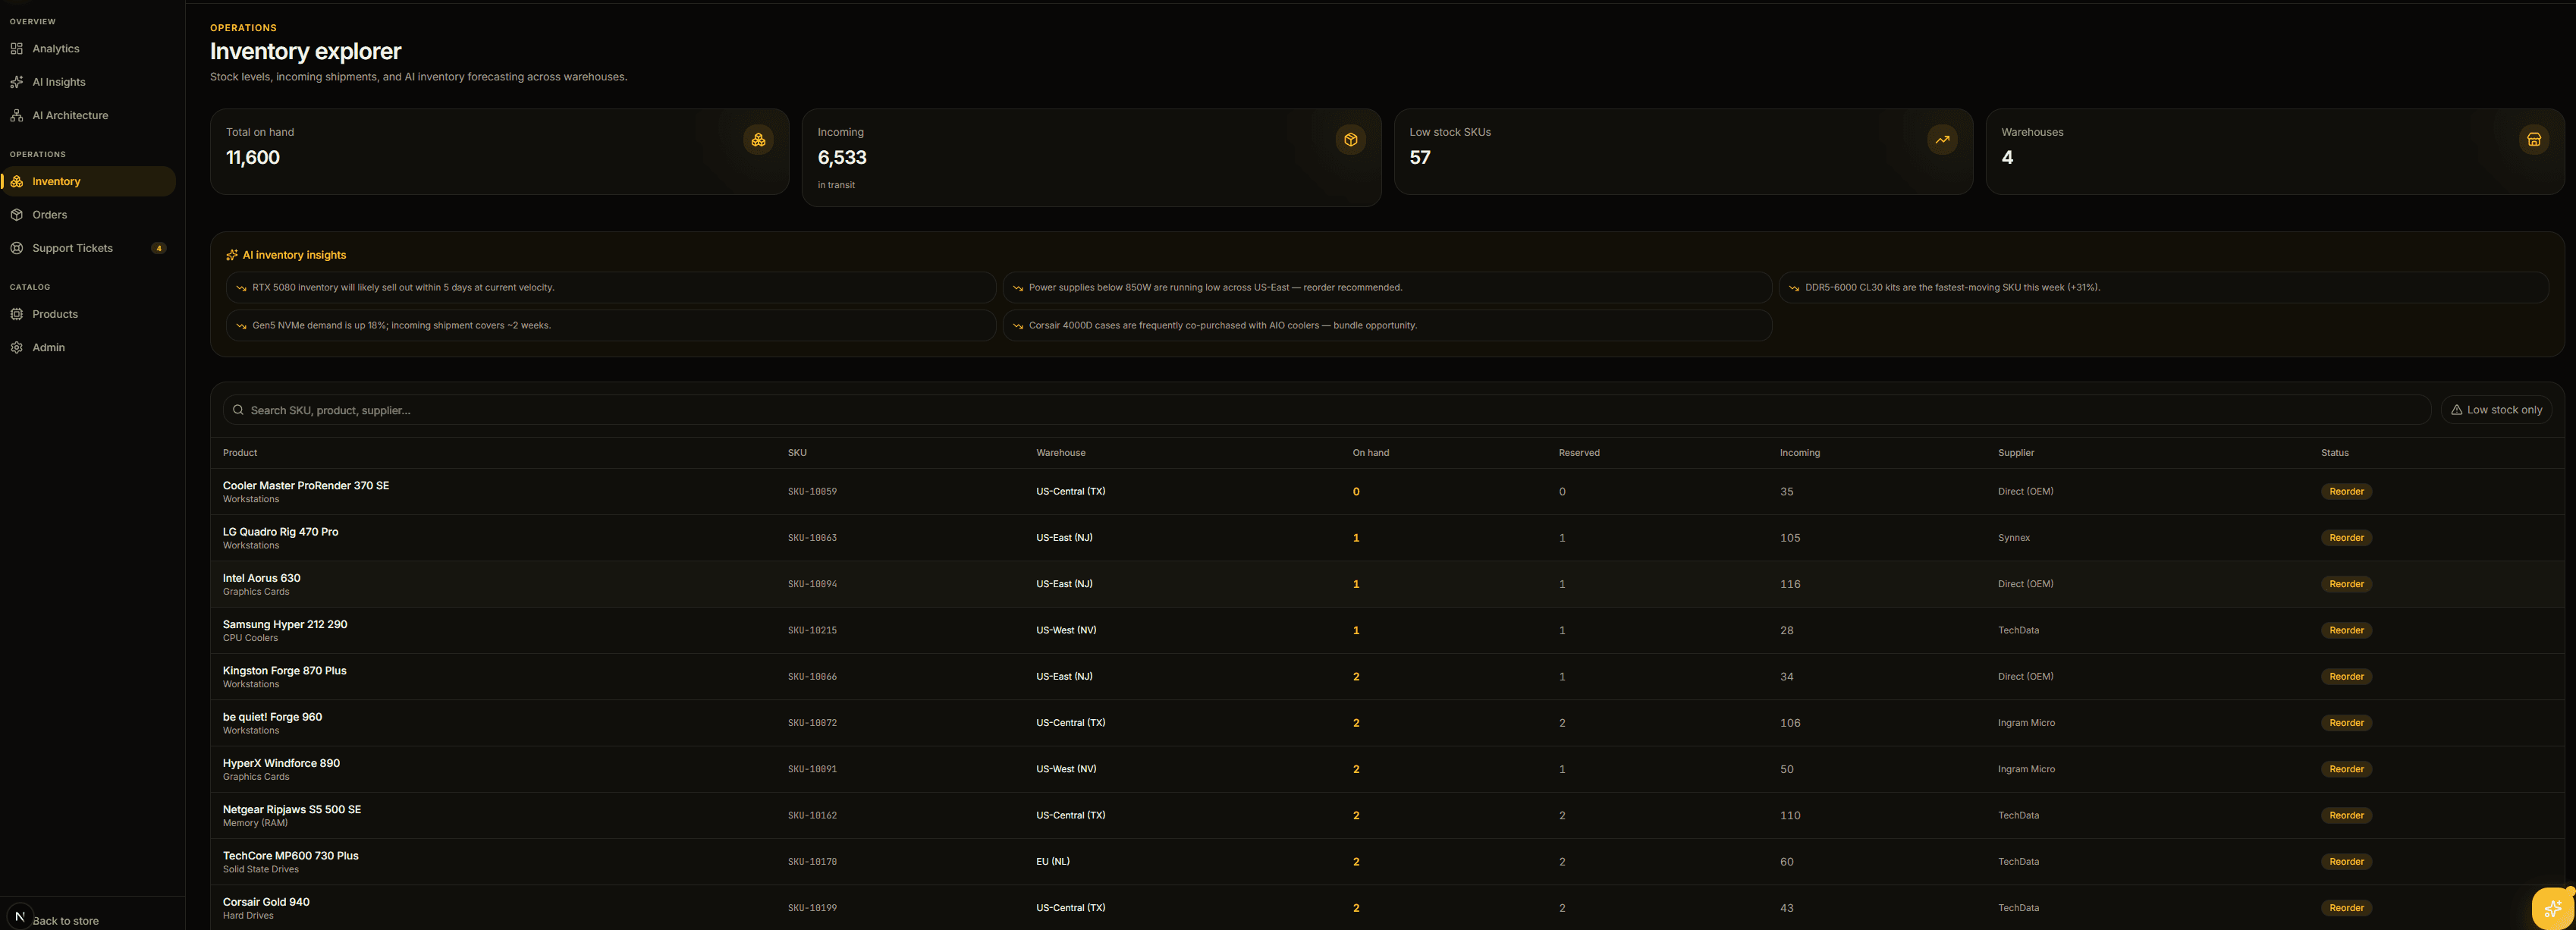Click SKU-10215 cell
This screenshot has height=930, width=2576.
click(x=812, y=631)
